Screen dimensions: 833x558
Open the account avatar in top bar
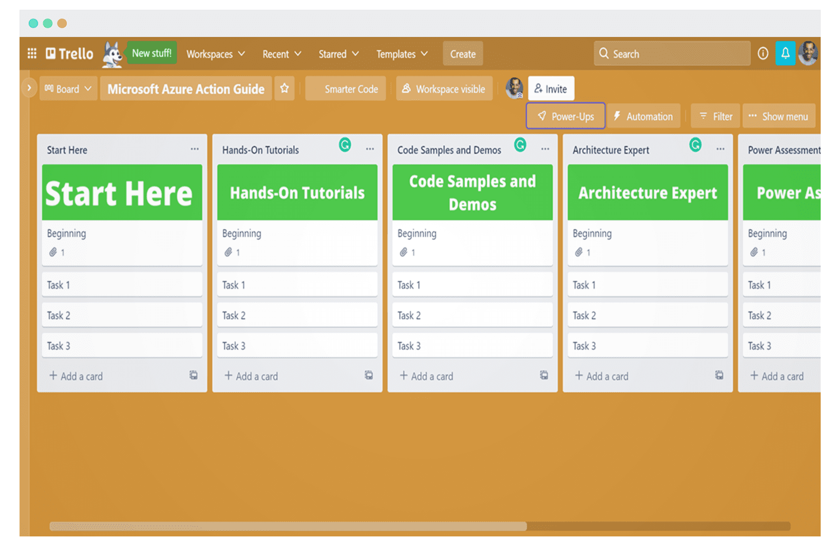coord(808,53)
